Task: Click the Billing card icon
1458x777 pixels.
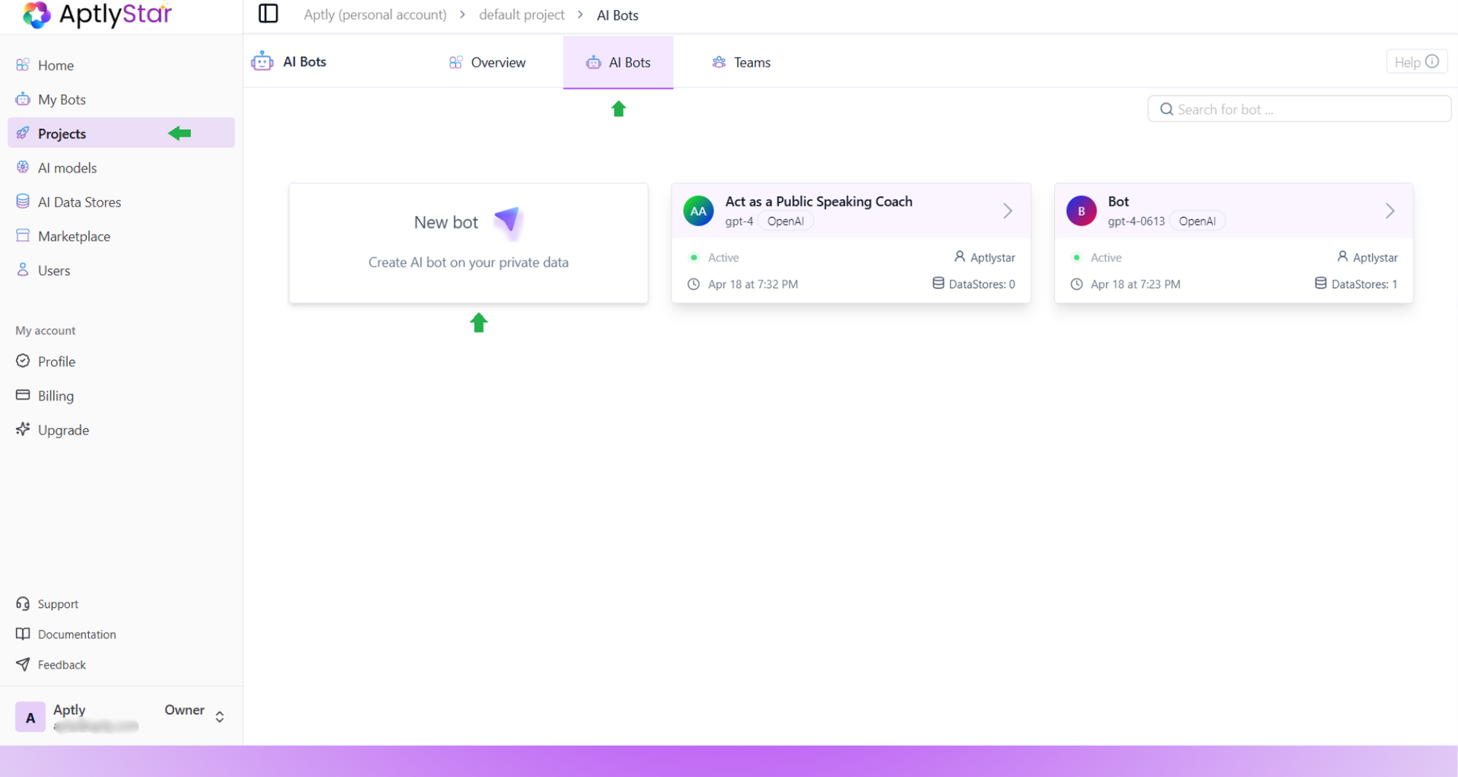Action: [x=23, y=395]
